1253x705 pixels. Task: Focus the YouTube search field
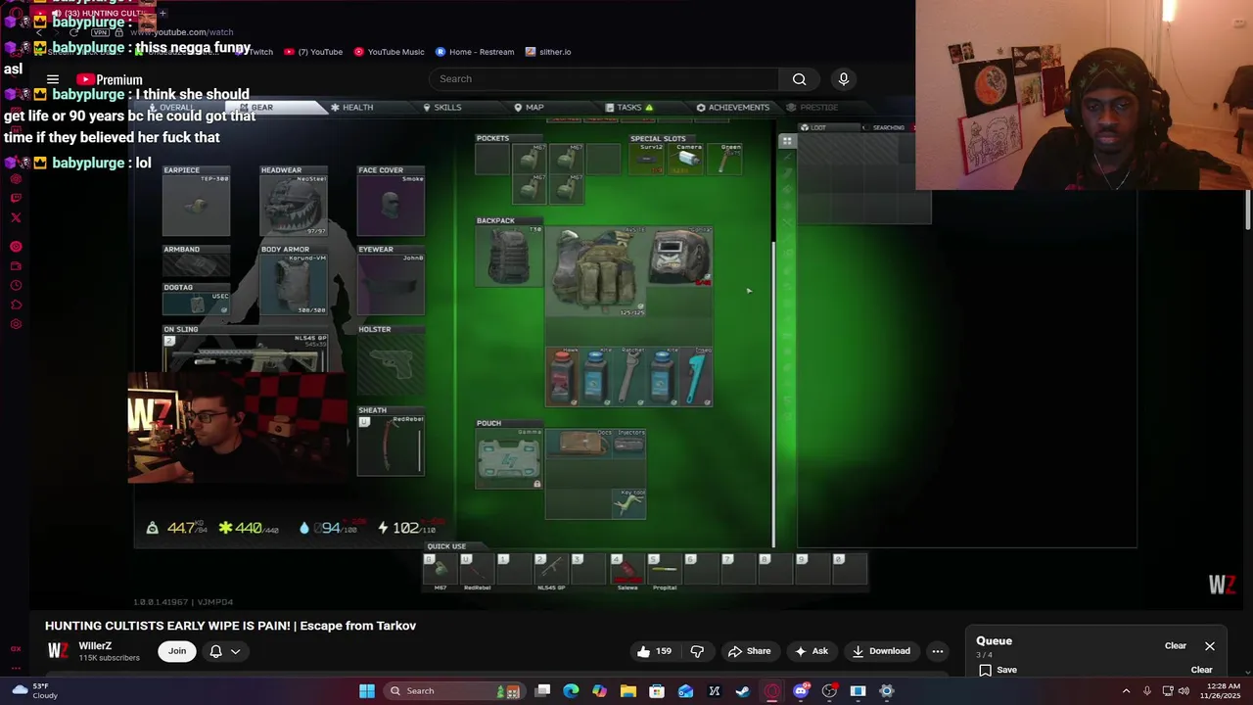pyautogui.click(x=604, y=79)
